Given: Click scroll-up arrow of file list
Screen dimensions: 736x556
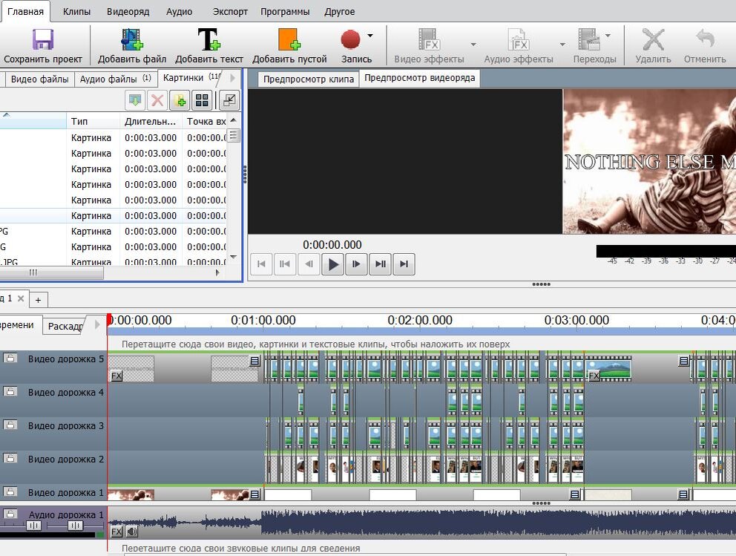Looking at the screenshot, I should [233, 121].
